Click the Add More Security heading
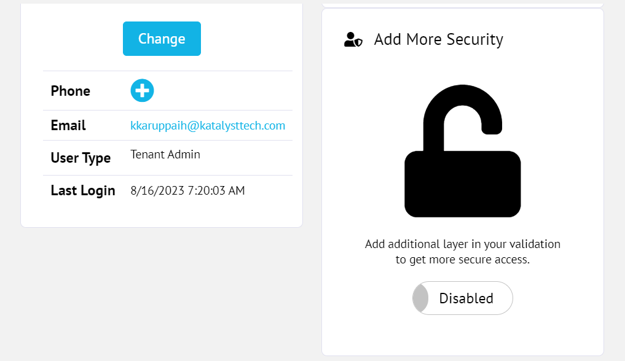This screenshot has height=361, width=625. [438, 40]
